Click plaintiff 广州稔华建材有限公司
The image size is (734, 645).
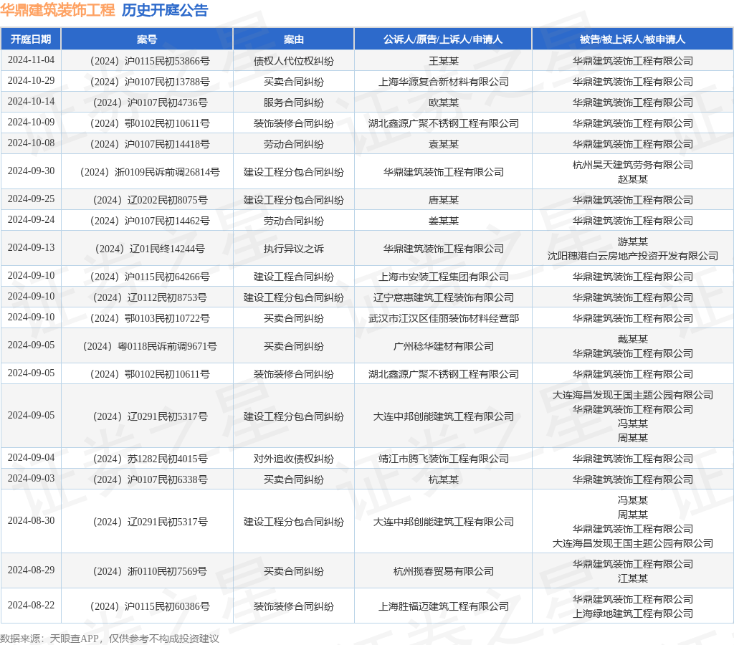click(443, 346)
